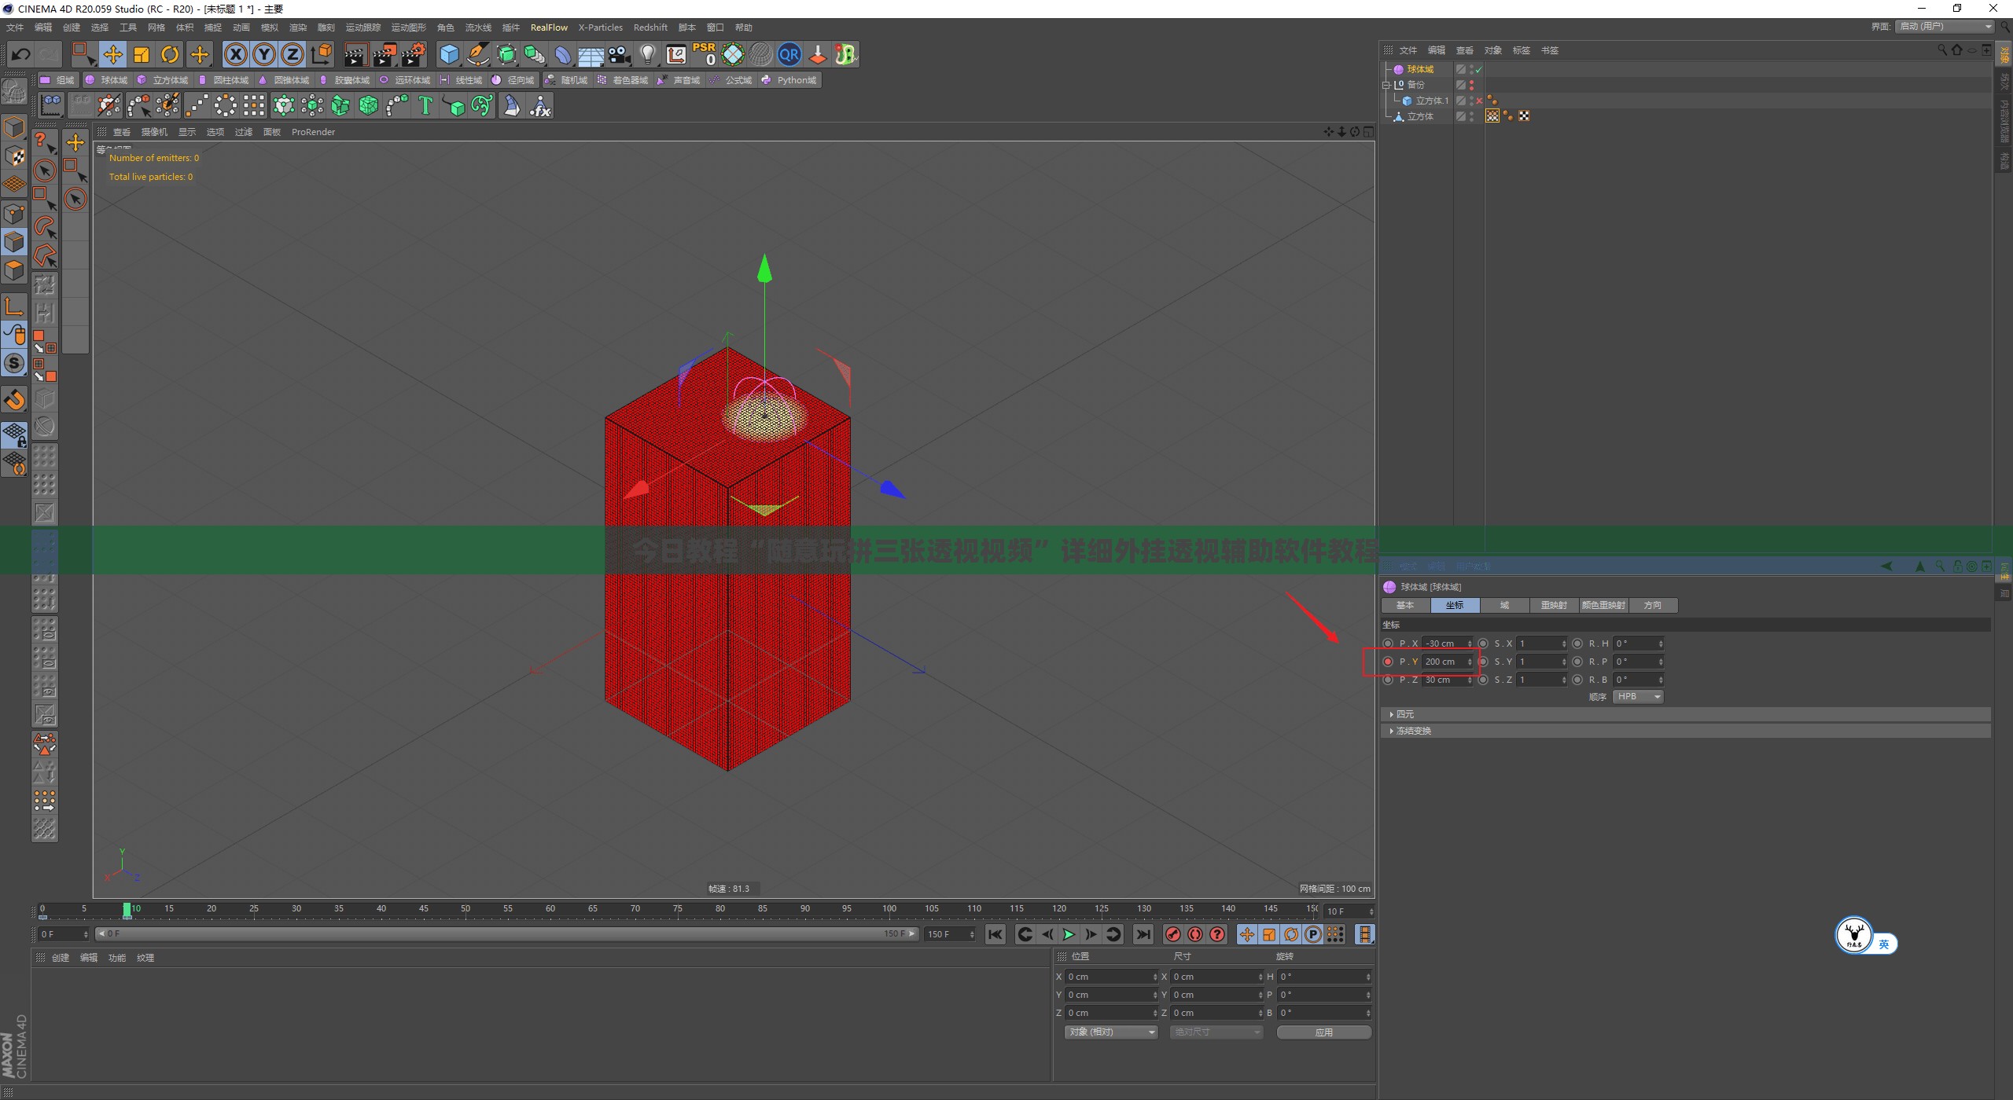Toggle the R.H animation circle
Screen dimensions: 2013x1100
click(x=1577, y=643)
